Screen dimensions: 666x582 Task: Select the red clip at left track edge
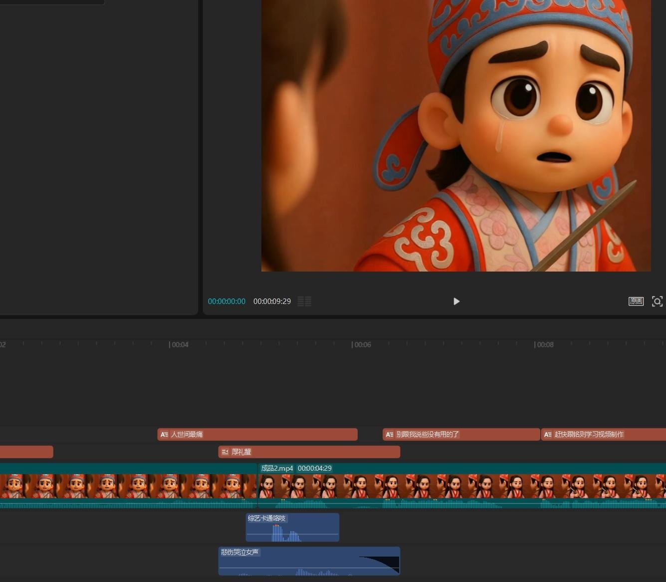point(26,452)
